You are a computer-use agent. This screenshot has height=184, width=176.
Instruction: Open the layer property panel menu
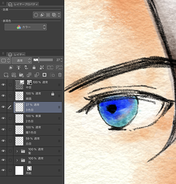pyautogui.click(x=3, y=3)
